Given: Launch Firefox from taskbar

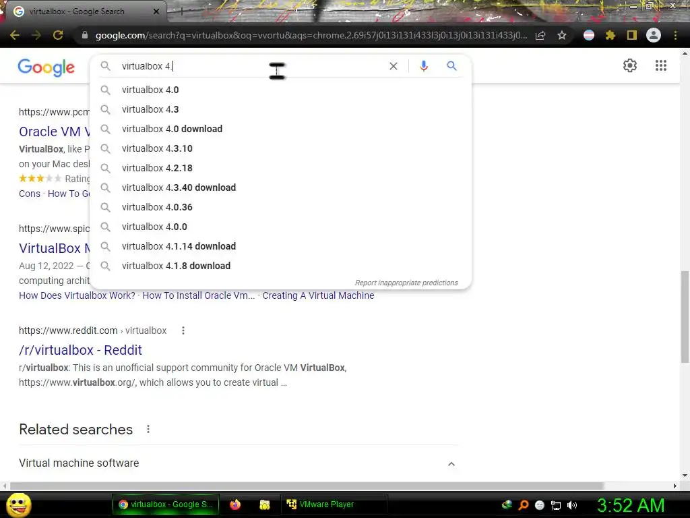Looking at the screenshot, I should (235, 505).
